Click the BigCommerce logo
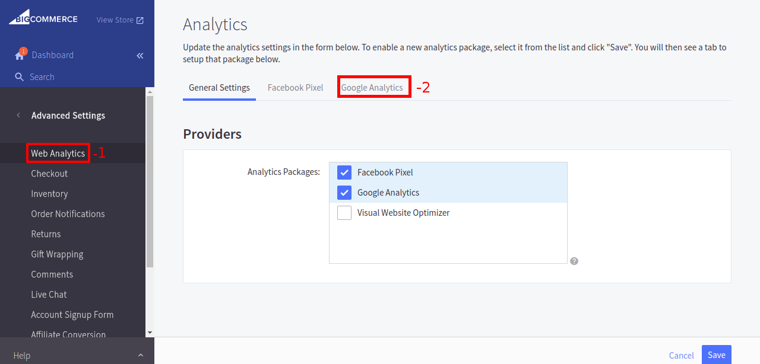The width and height of the screenshot is (760, 364). [x=43, y=18]
